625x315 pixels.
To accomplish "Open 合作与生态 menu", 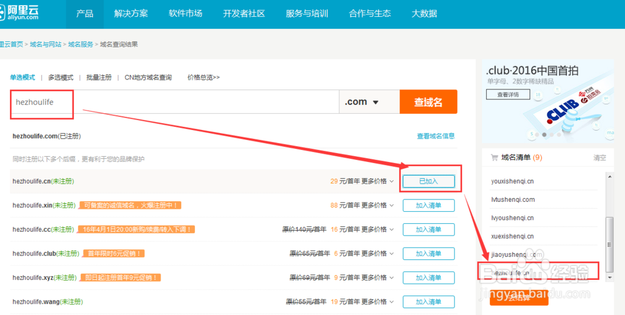I will click(370, 14).
